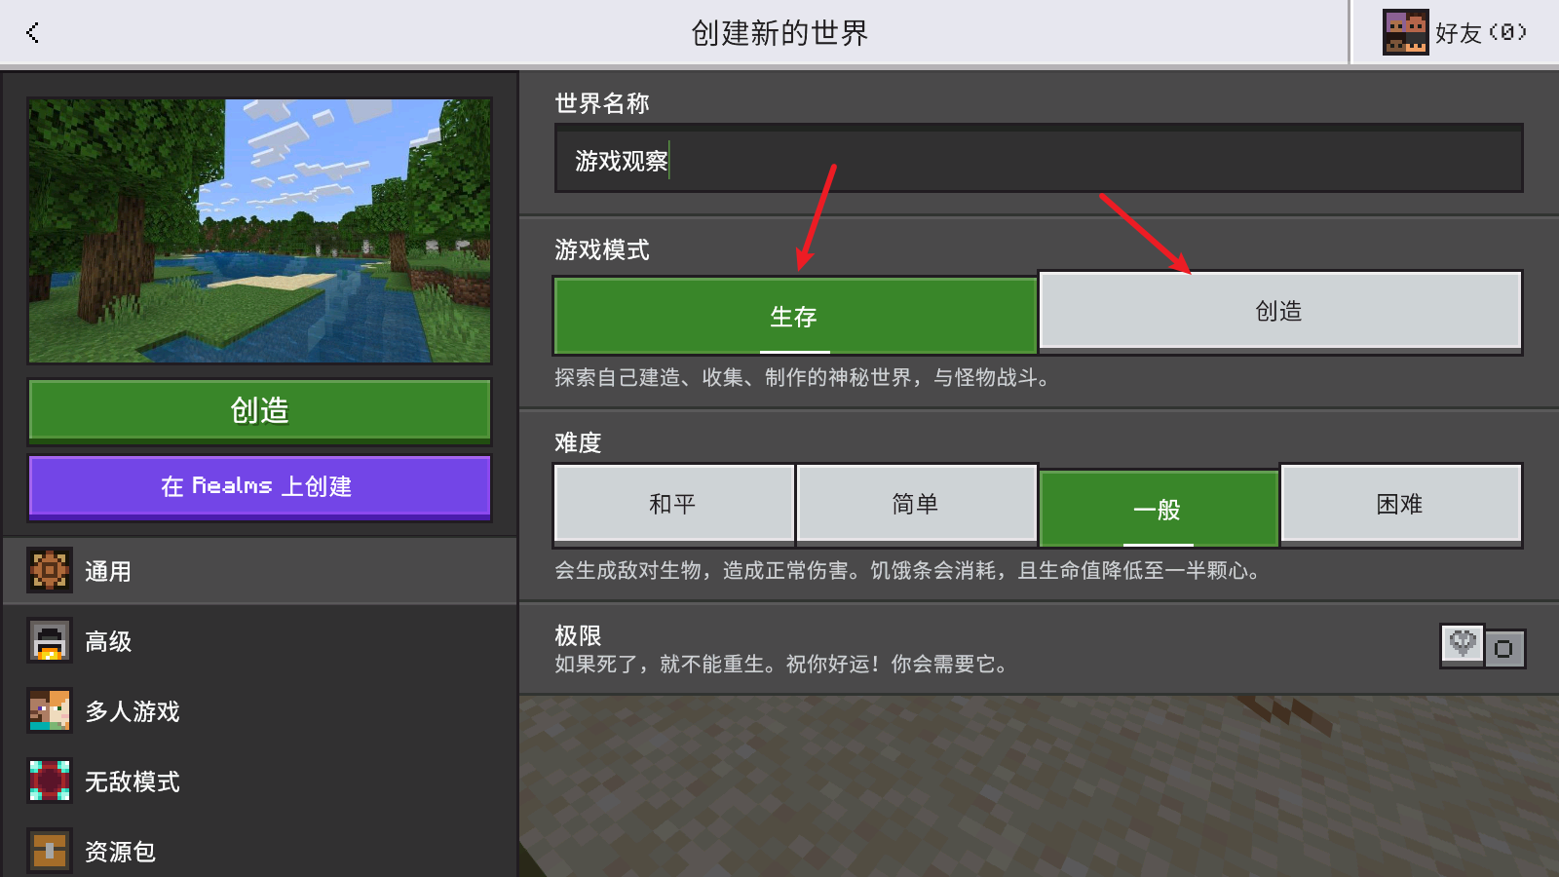Click the gear icon beside 通用
Viewport: 1559px width, 877px height.
(50, 571)
